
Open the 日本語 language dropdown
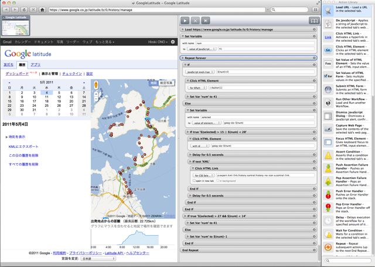click(x=98, y=259)
